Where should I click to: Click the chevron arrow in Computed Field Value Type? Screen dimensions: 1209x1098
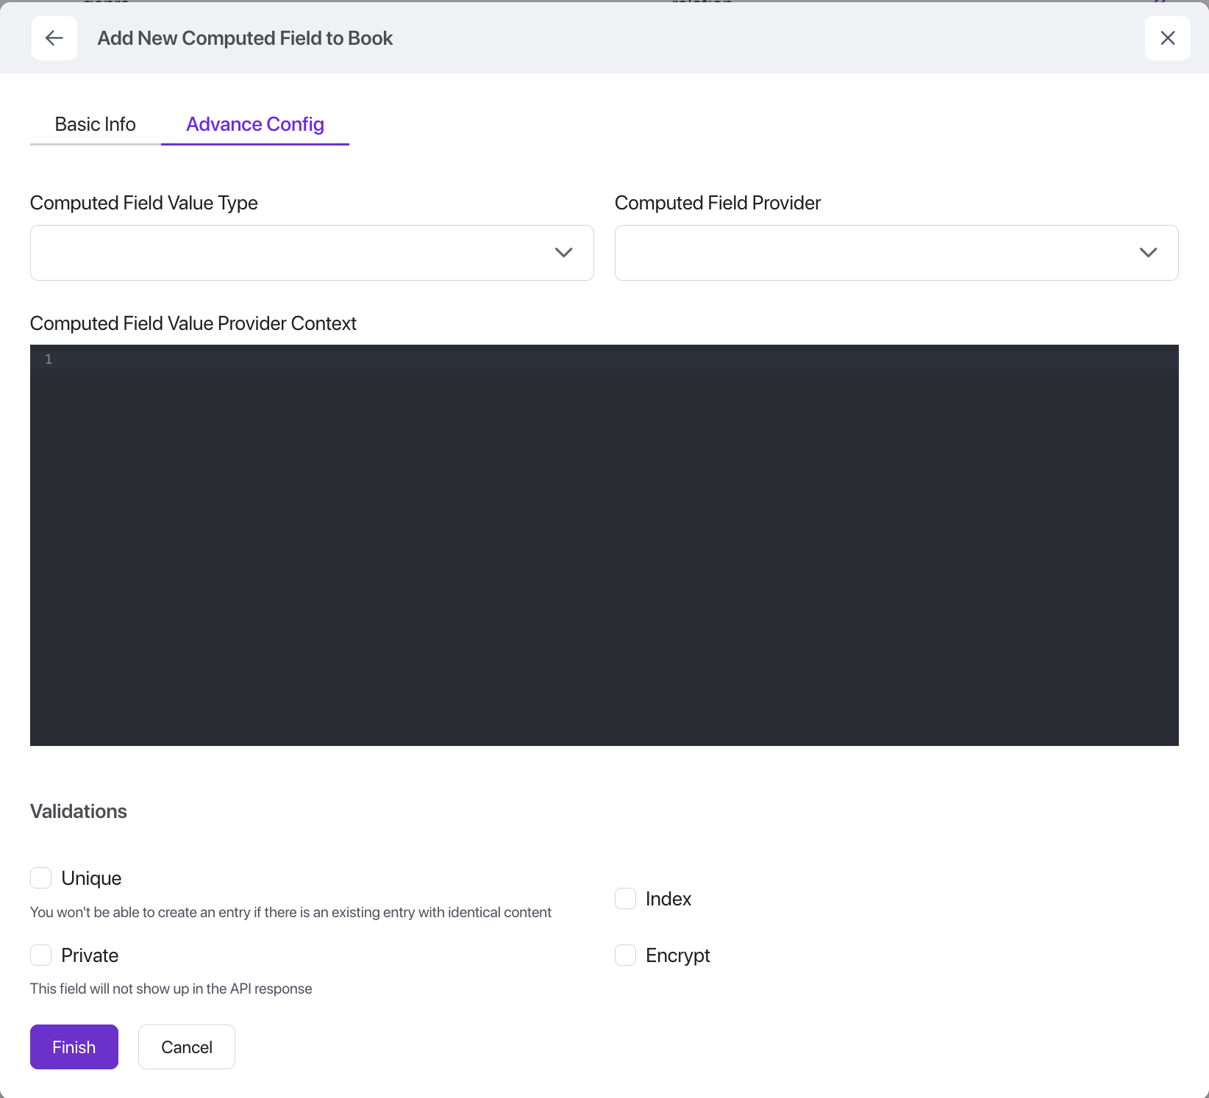(563, 253)
